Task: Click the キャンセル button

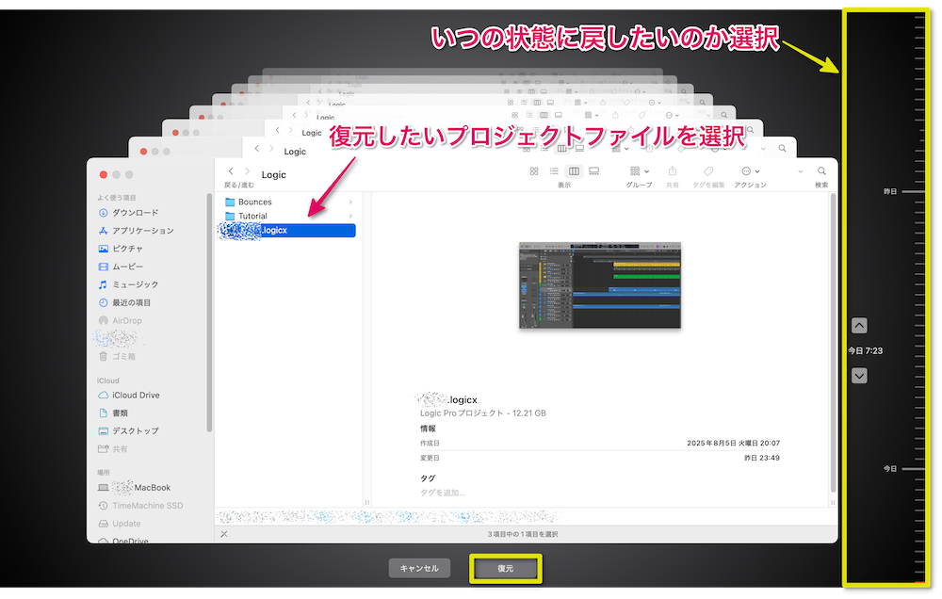Action: tap(419, 568)
